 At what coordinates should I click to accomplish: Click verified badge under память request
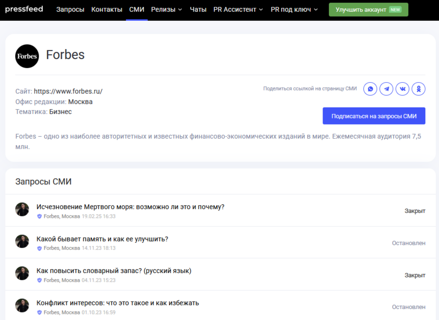(39, 248)
